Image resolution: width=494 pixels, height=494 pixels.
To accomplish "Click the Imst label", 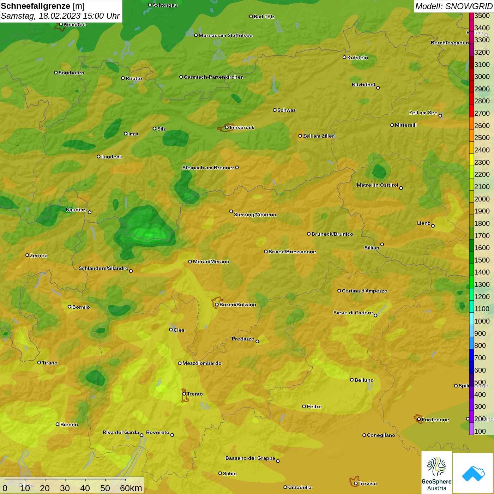I will click(134, 134).
